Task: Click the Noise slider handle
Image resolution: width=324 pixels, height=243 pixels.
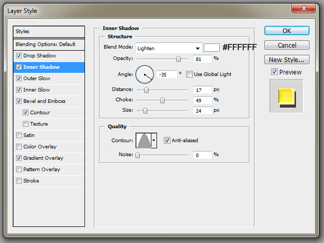Action: pos(137,155)
